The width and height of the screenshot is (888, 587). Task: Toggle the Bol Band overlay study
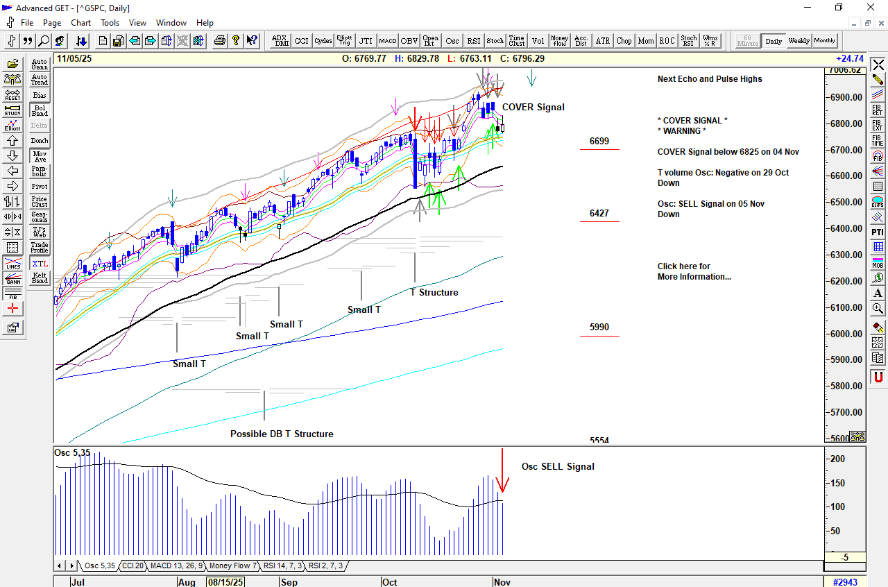coord(40,111)
